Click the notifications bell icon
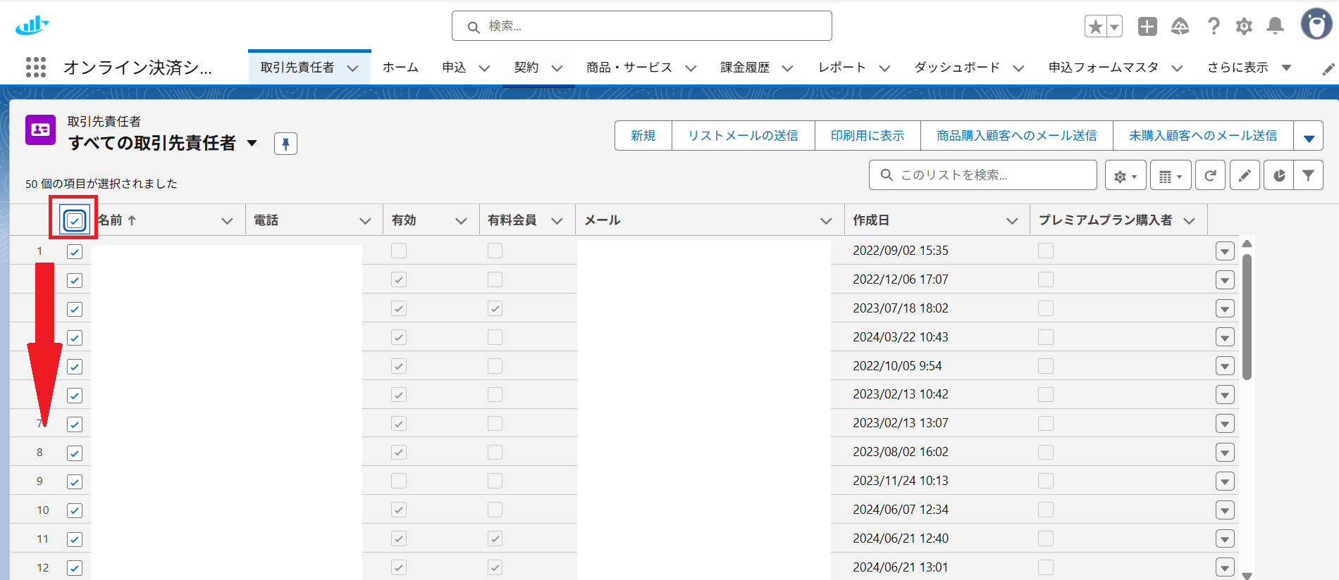Viewport: 1339px width, 580px height. coord(1275,26)
